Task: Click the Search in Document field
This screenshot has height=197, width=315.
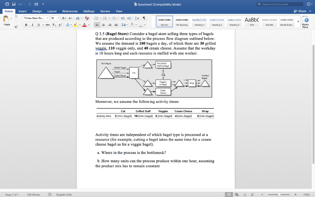Action: (280, 4)
